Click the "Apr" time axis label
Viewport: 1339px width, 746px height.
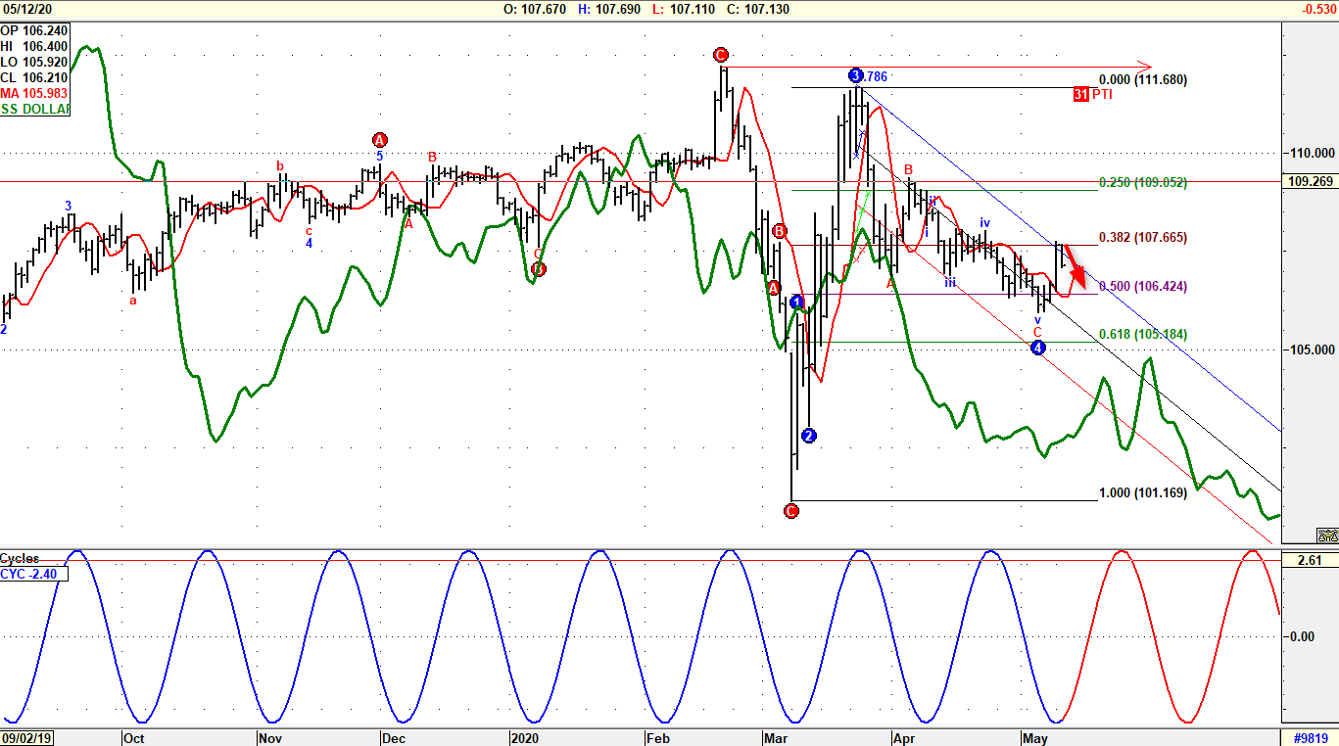point(904,738)
